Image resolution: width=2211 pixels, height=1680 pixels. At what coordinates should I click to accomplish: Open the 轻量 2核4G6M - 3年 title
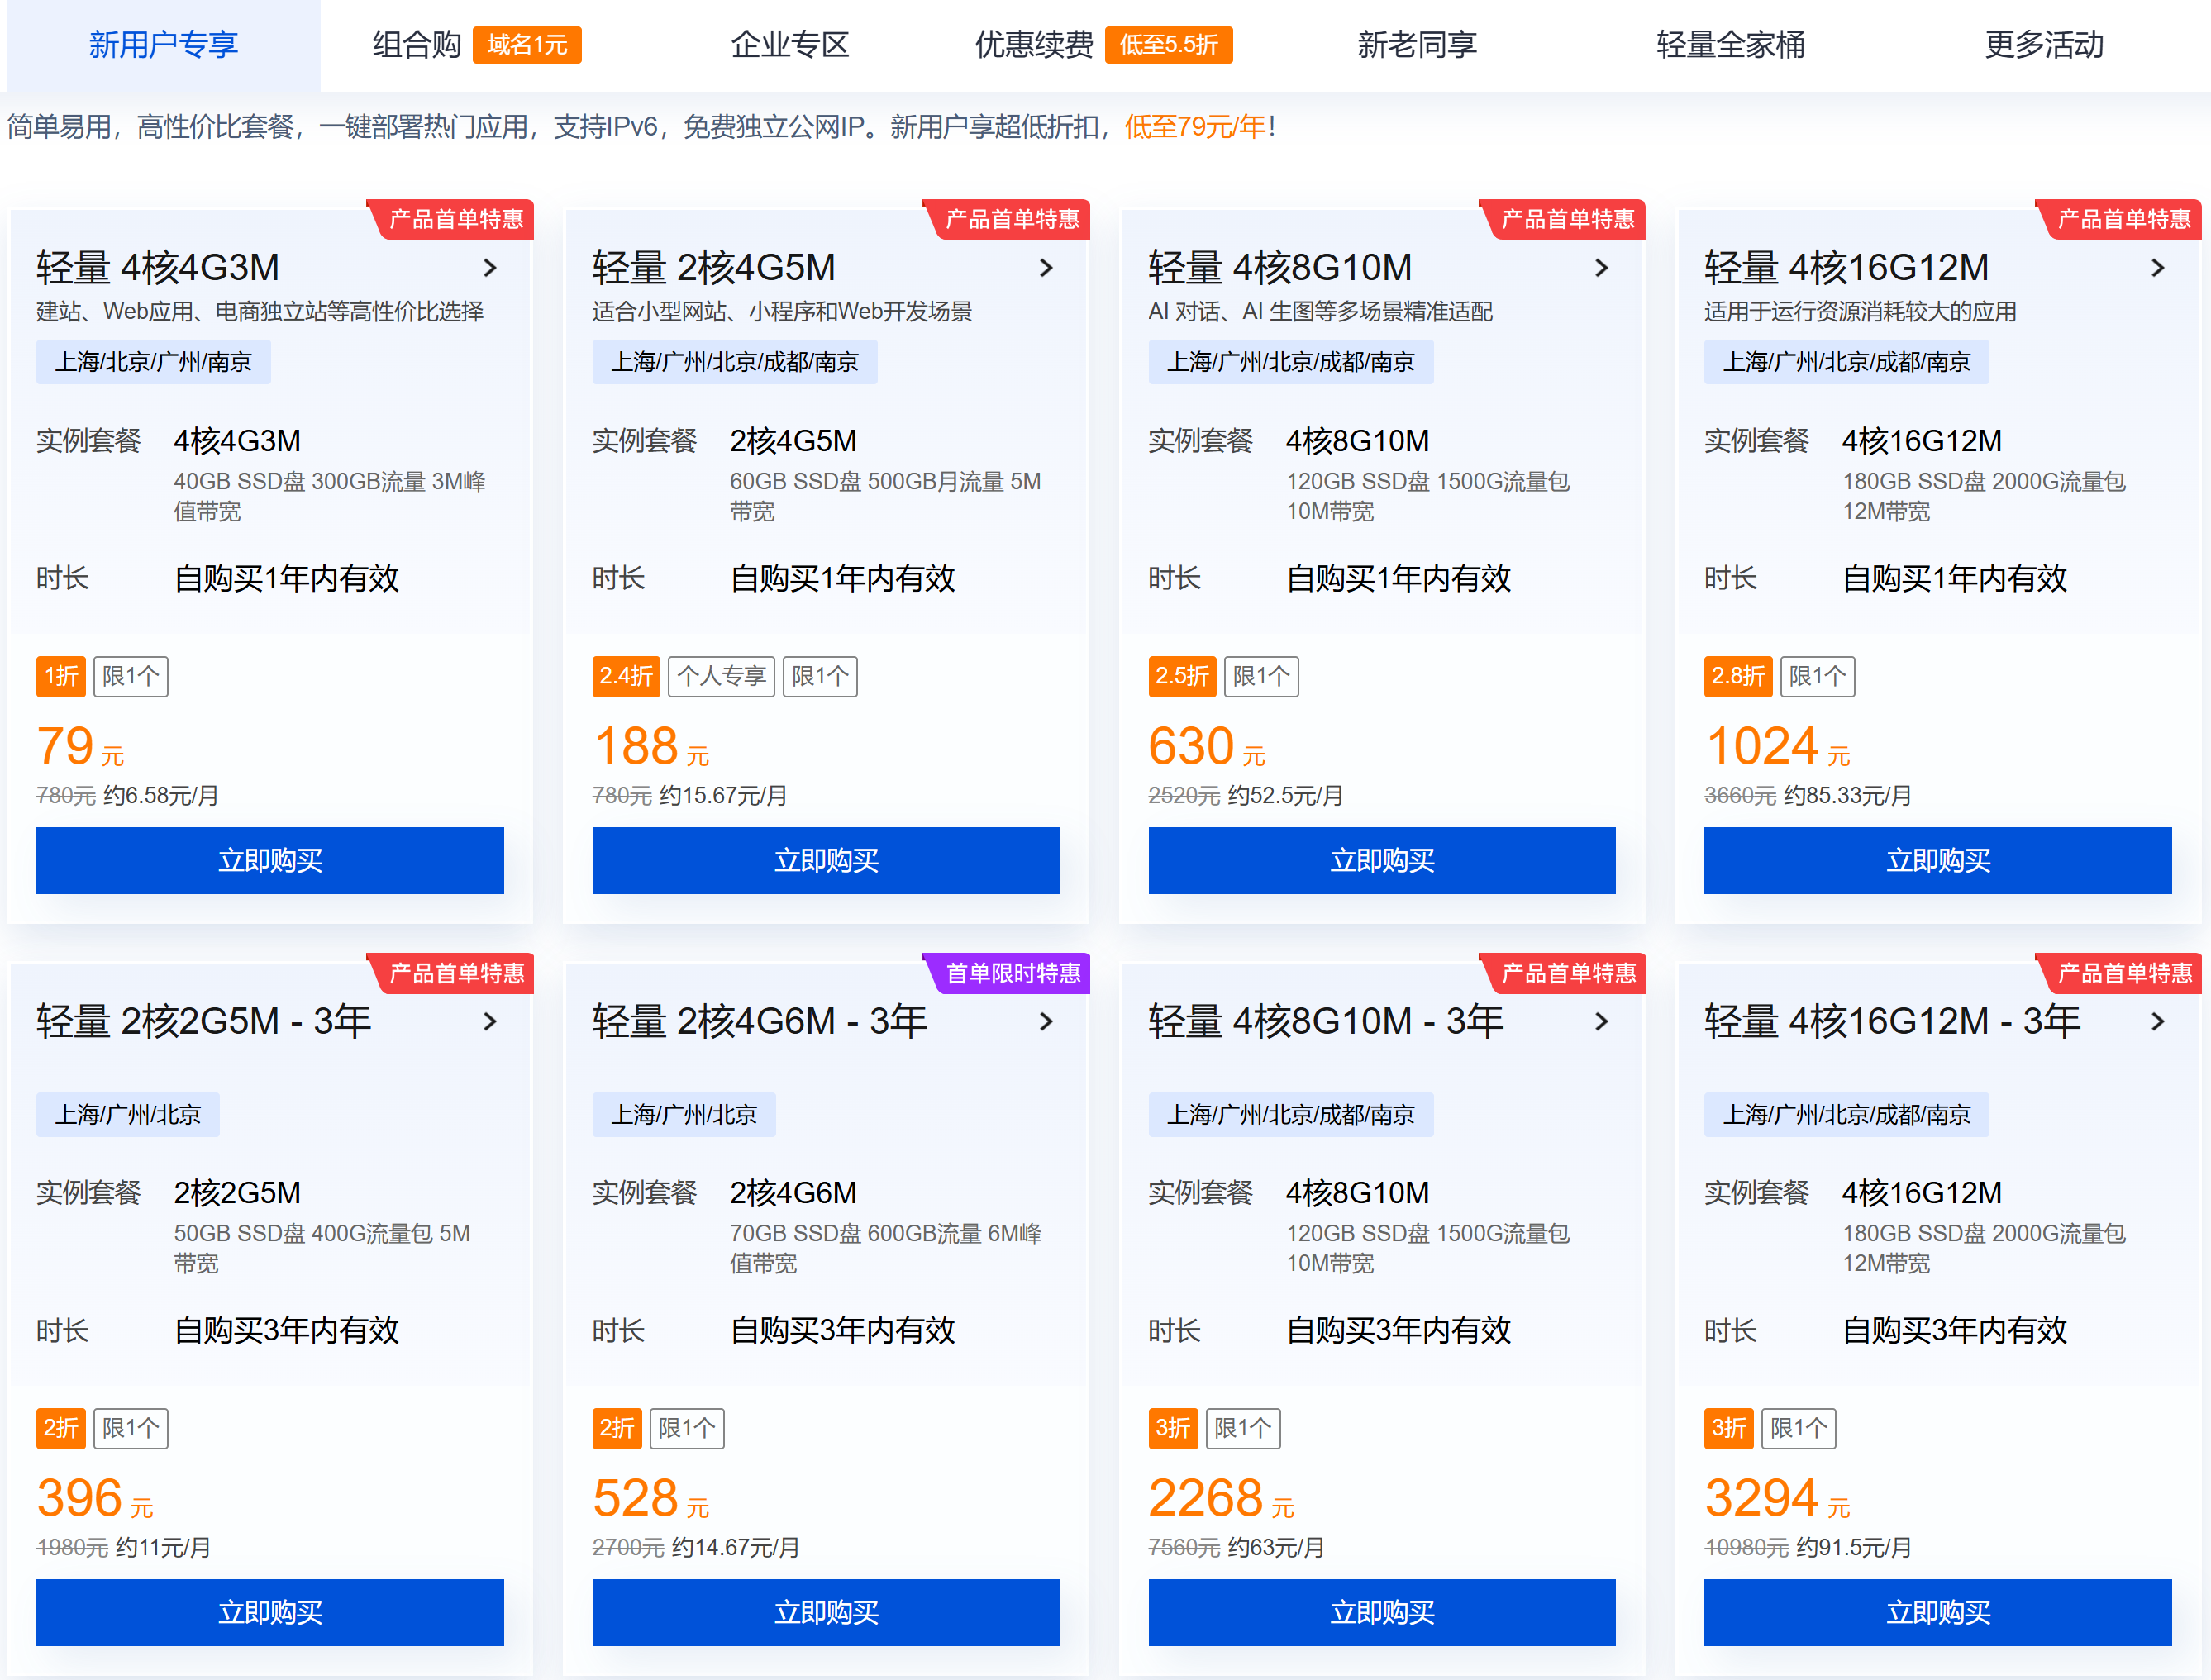(759, 1022)
